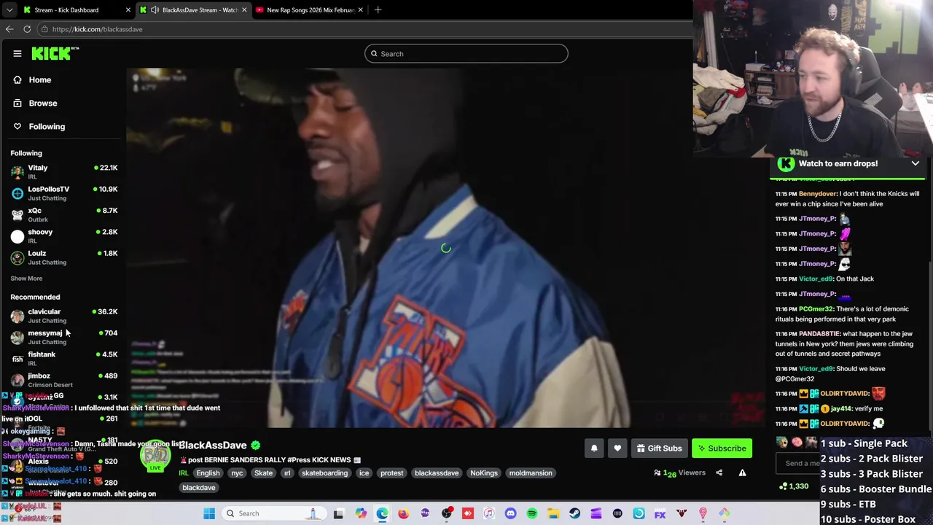This screenshot has width=933, height=525.
Task: Open jimboz recommended channel
Action: [x=64, y=380]
